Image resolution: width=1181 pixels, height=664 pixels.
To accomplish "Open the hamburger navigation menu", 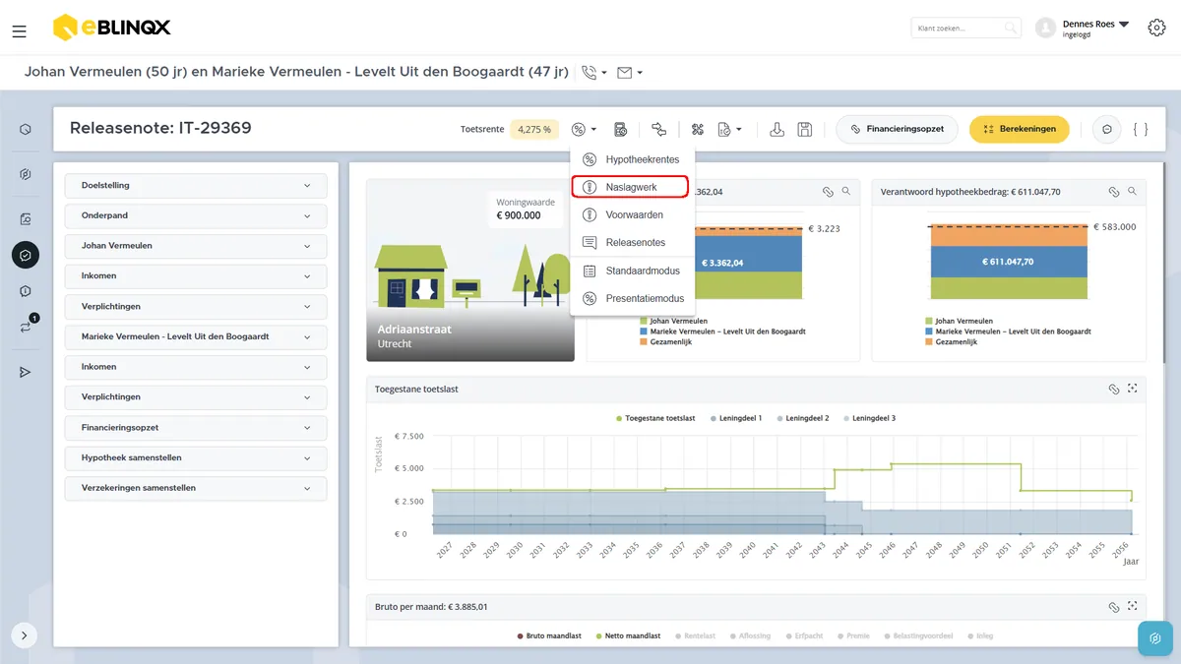I will 19,31.
